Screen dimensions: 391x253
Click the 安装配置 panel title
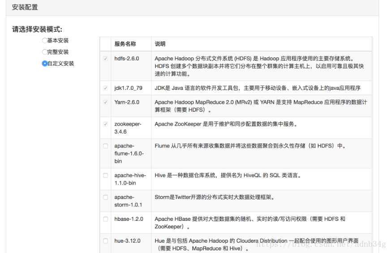25,8
